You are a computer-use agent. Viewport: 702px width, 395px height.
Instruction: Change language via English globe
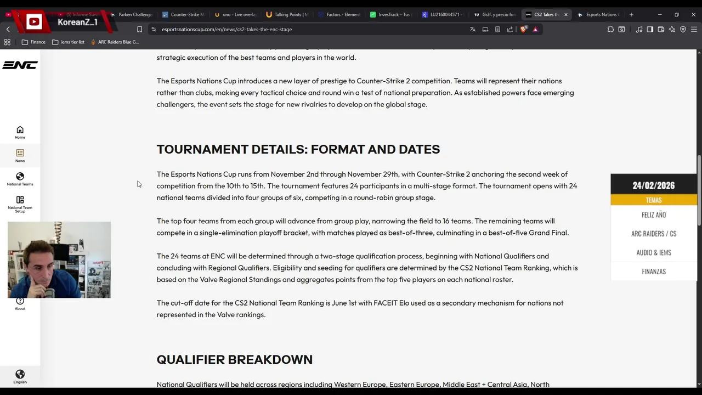coord(20,377)
